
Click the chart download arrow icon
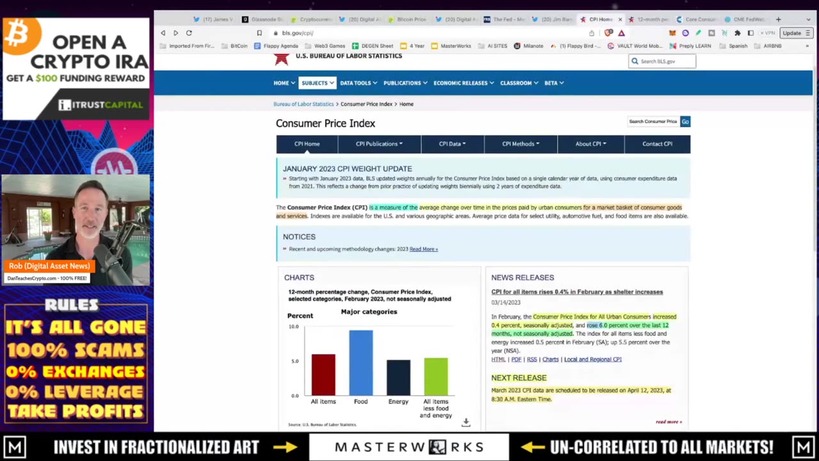pyautogui.click(x=466, y=422)
